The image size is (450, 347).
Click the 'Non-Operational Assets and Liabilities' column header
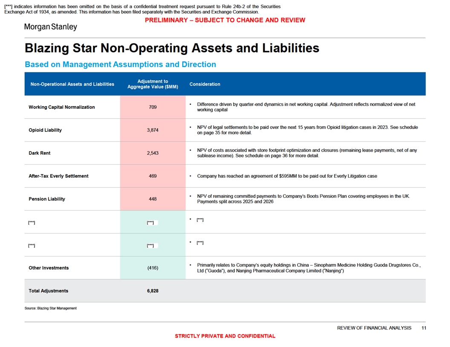tap(72, 84)
